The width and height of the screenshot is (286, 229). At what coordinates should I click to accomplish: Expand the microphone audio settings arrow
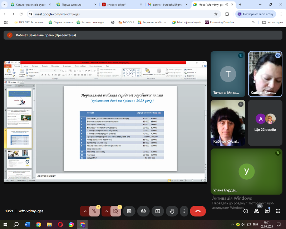(x=85, y=211)
